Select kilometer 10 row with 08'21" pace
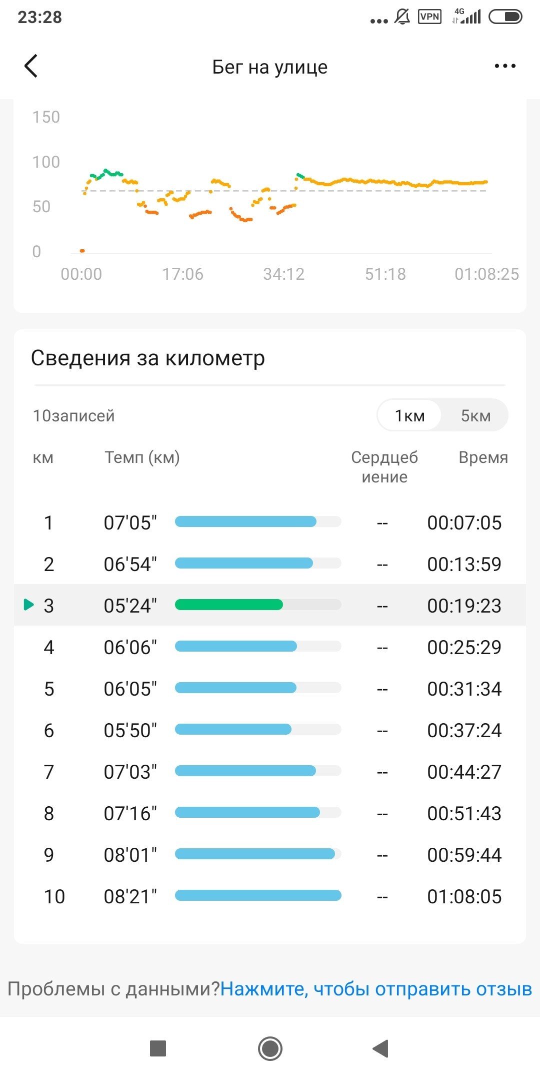This screenshot has height=1081, width=540. coord(270,896)
